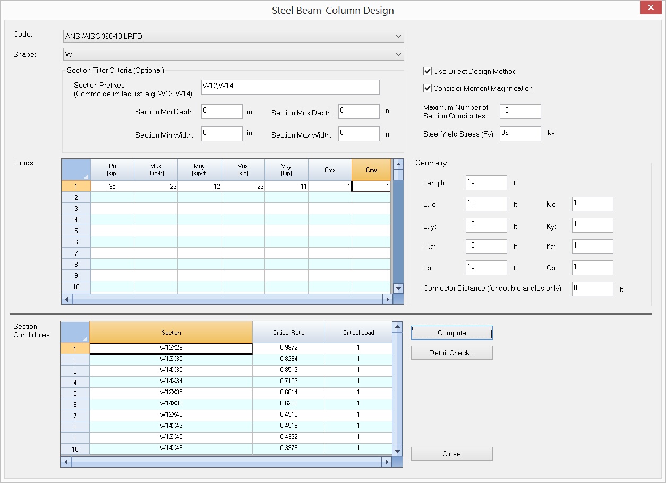The height and width of the screenshot is (483, 666).
Task: Click the Loads table select-all corner
Action: tap(76, 170)
